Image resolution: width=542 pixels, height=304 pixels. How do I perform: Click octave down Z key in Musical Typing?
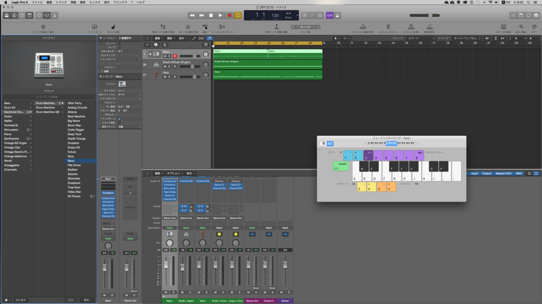tap(361, 187)
